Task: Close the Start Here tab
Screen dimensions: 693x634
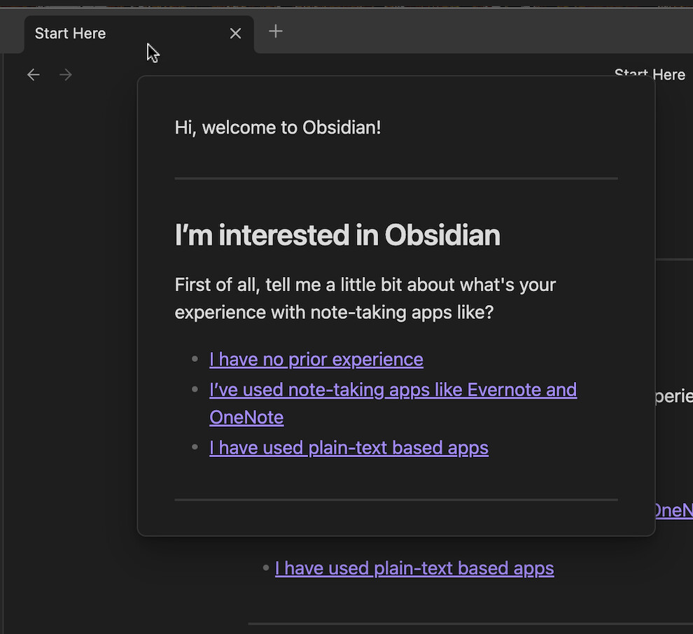Action: (235, 34)
